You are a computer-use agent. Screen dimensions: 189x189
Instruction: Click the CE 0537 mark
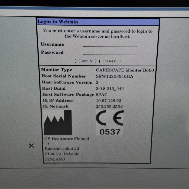(x=110, y=123)
